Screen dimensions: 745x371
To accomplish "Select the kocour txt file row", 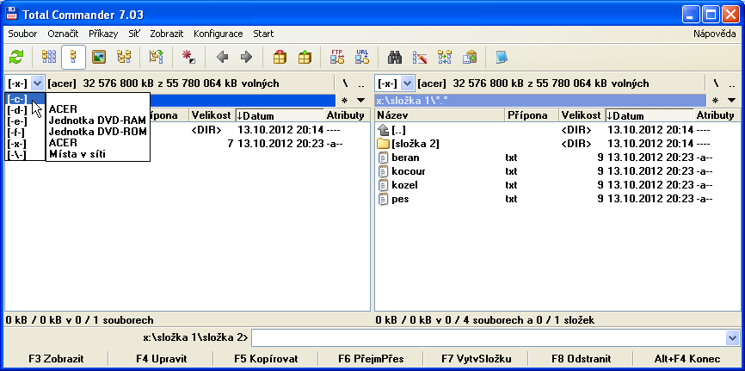I will (557, 171).
